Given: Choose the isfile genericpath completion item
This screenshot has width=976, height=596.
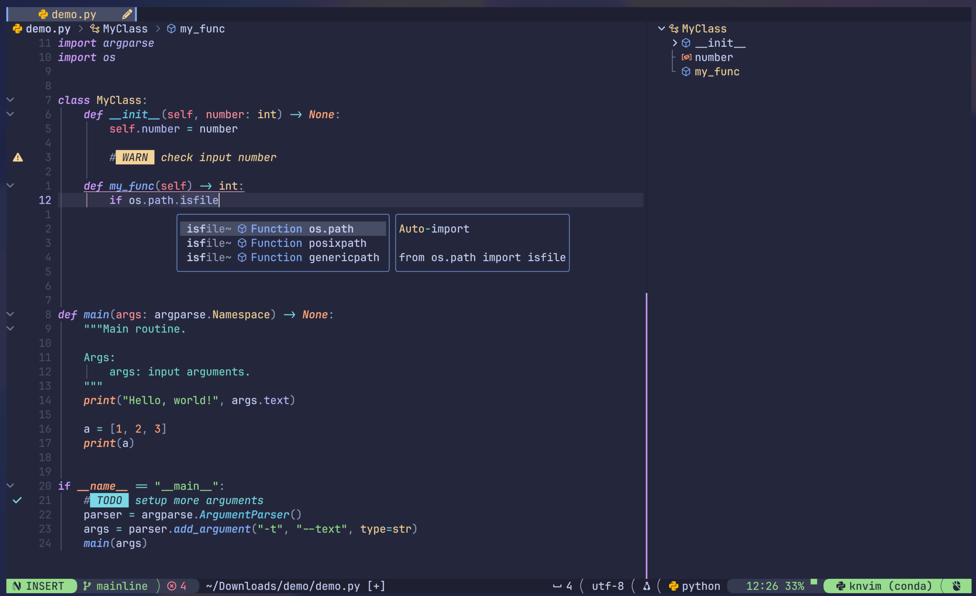Looking at the screenshot, I should (283, 257).
